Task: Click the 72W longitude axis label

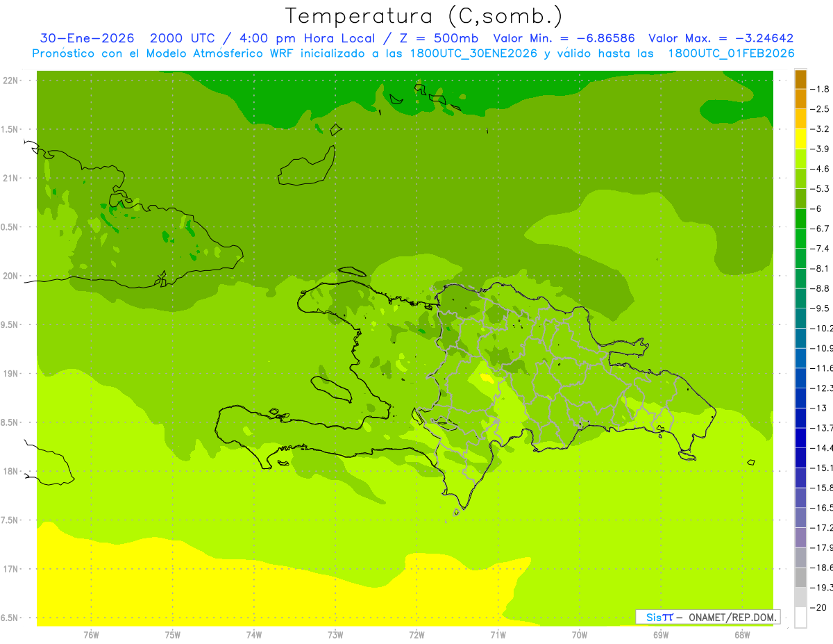Action: click(x=416, y=634)
